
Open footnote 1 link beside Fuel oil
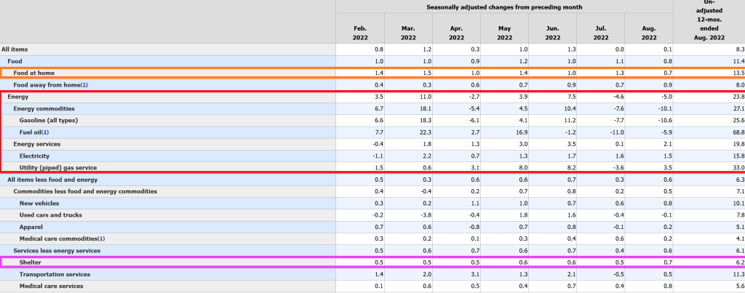click(46, 132)
